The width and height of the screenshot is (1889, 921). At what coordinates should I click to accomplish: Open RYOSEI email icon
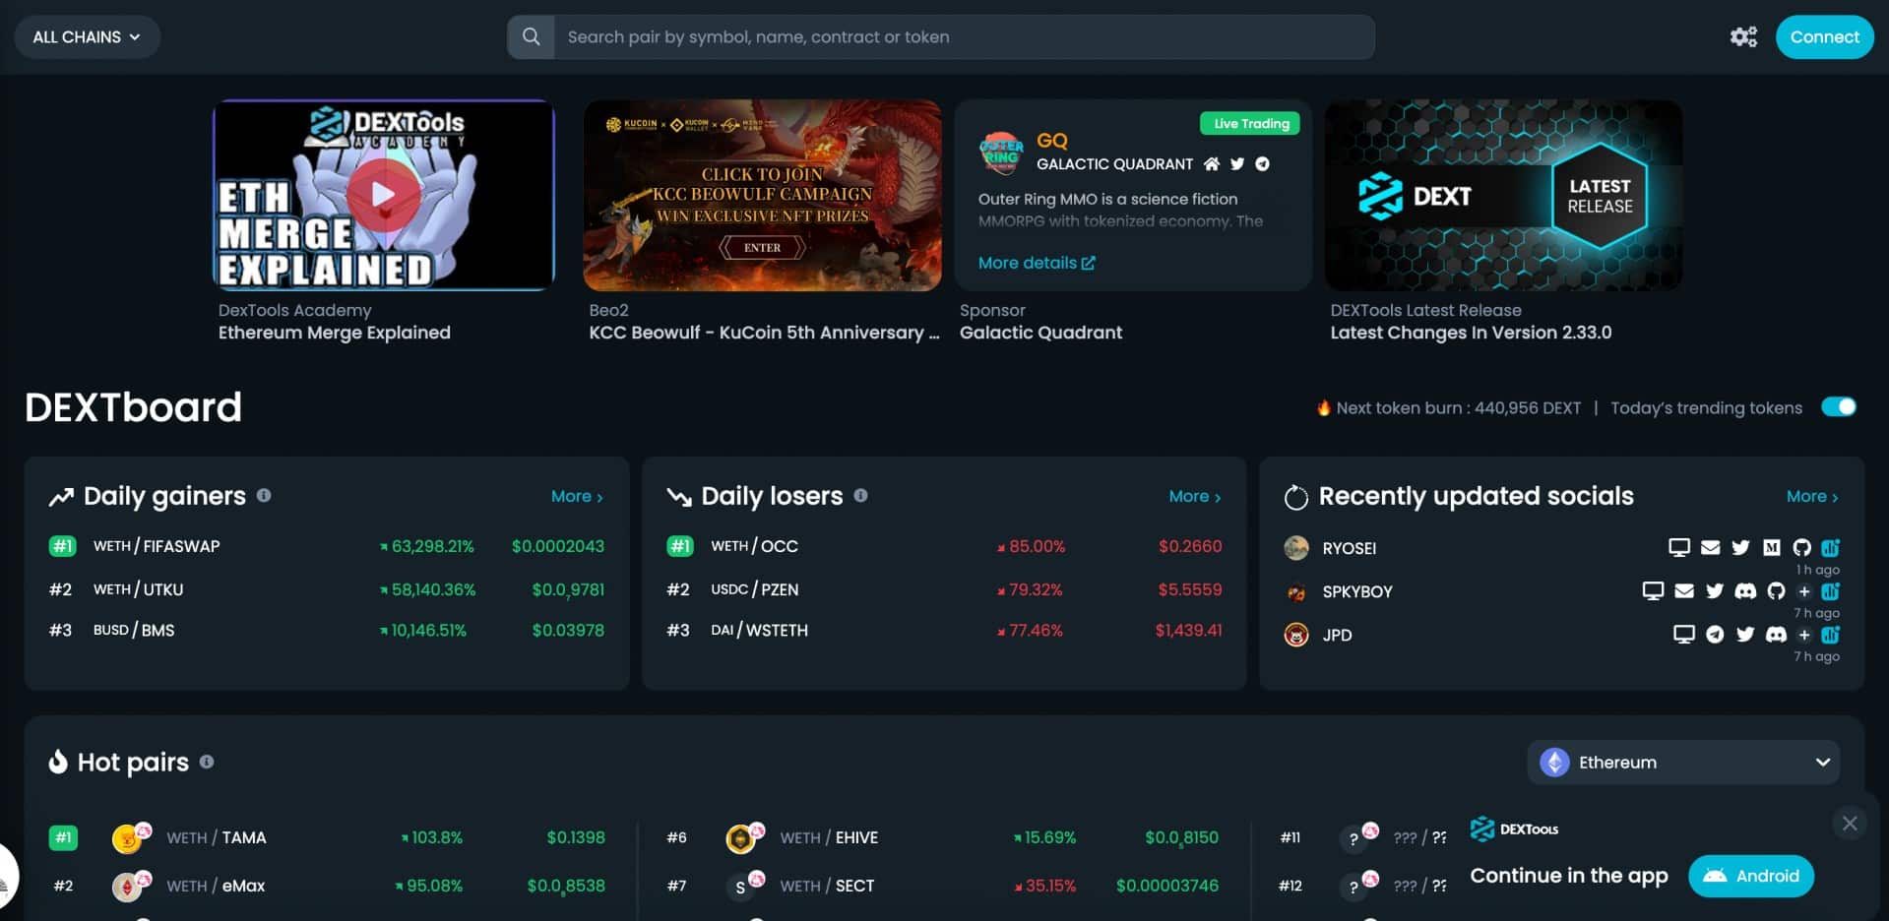(x=1711, y=547)
